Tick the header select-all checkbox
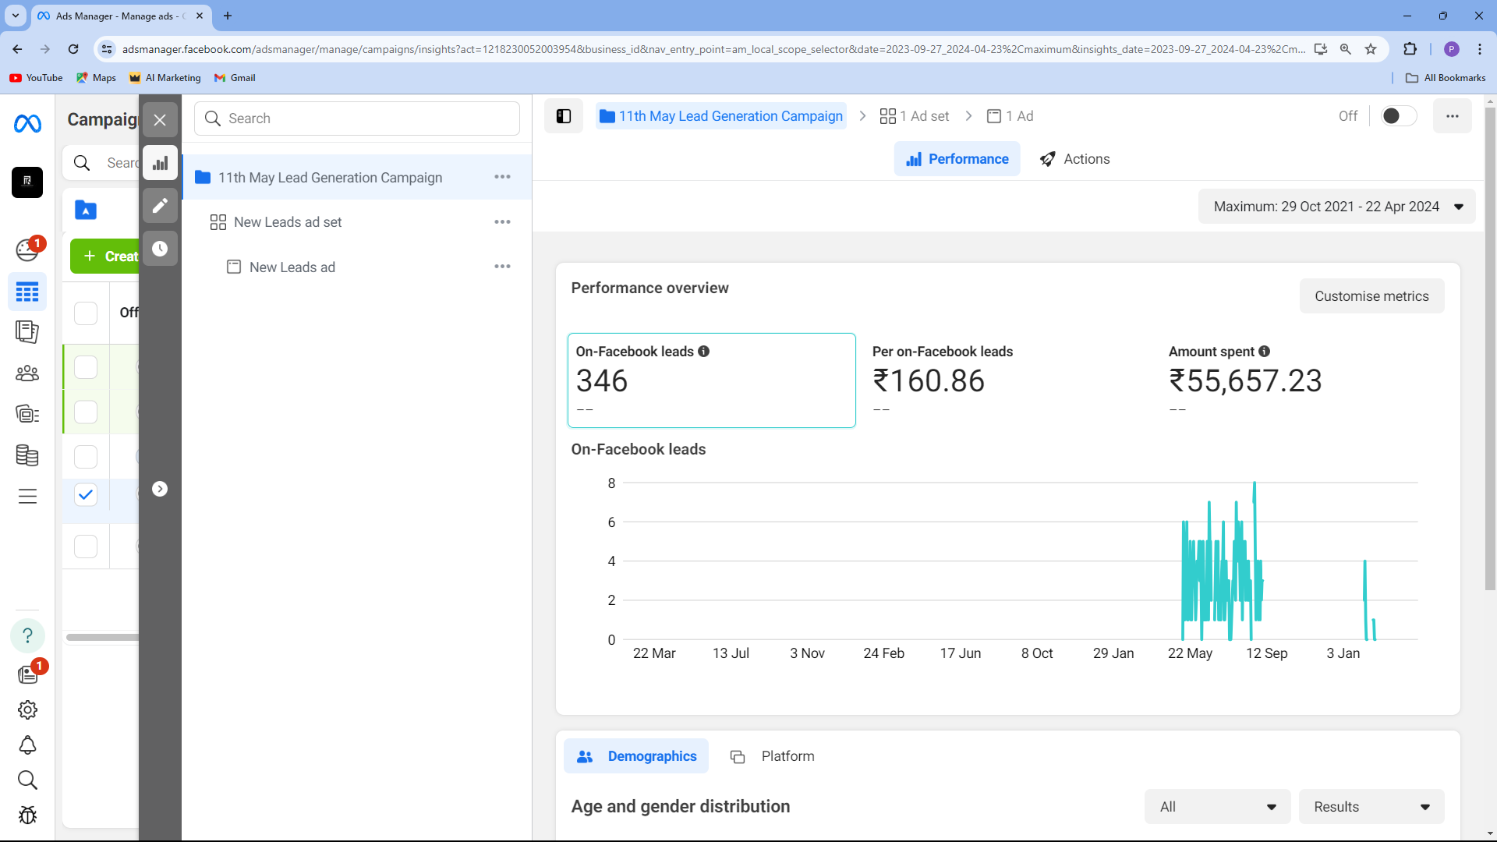1497x842 pixels. click(86, 313)
